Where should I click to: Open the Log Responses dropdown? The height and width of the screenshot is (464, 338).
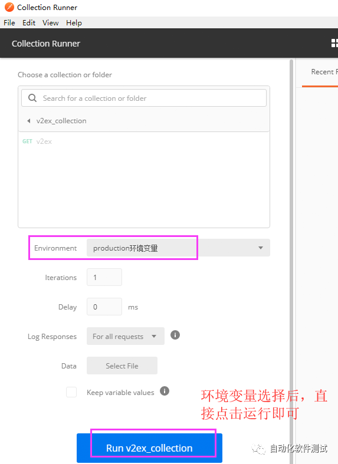126,336
